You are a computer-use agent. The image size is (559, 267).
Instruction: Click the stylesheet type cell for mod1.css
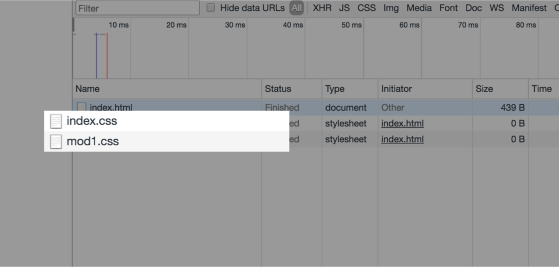tap(346, 139)
